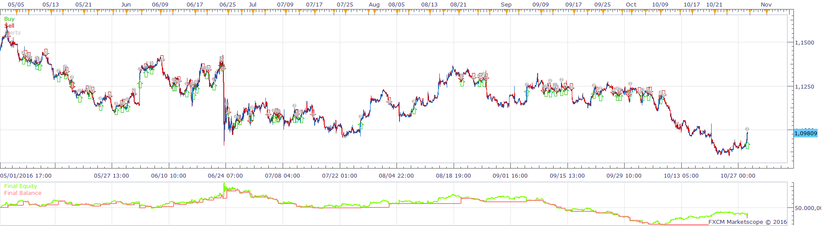
Task: Click the Buy legend label
Action: coord(9,19)
